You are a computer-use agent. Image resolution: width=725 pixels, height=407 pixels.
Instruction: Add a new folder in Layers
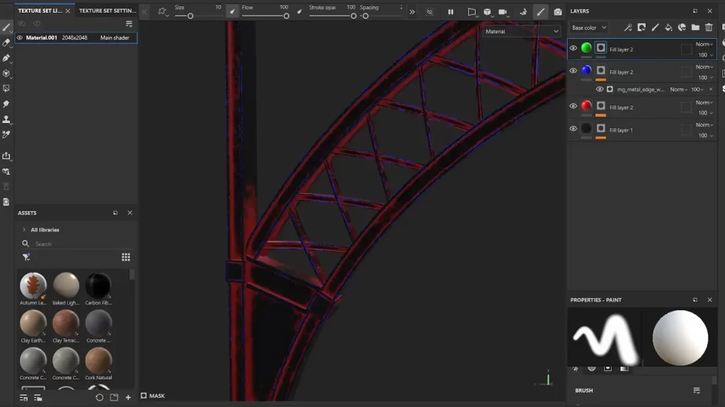point(695,28)
